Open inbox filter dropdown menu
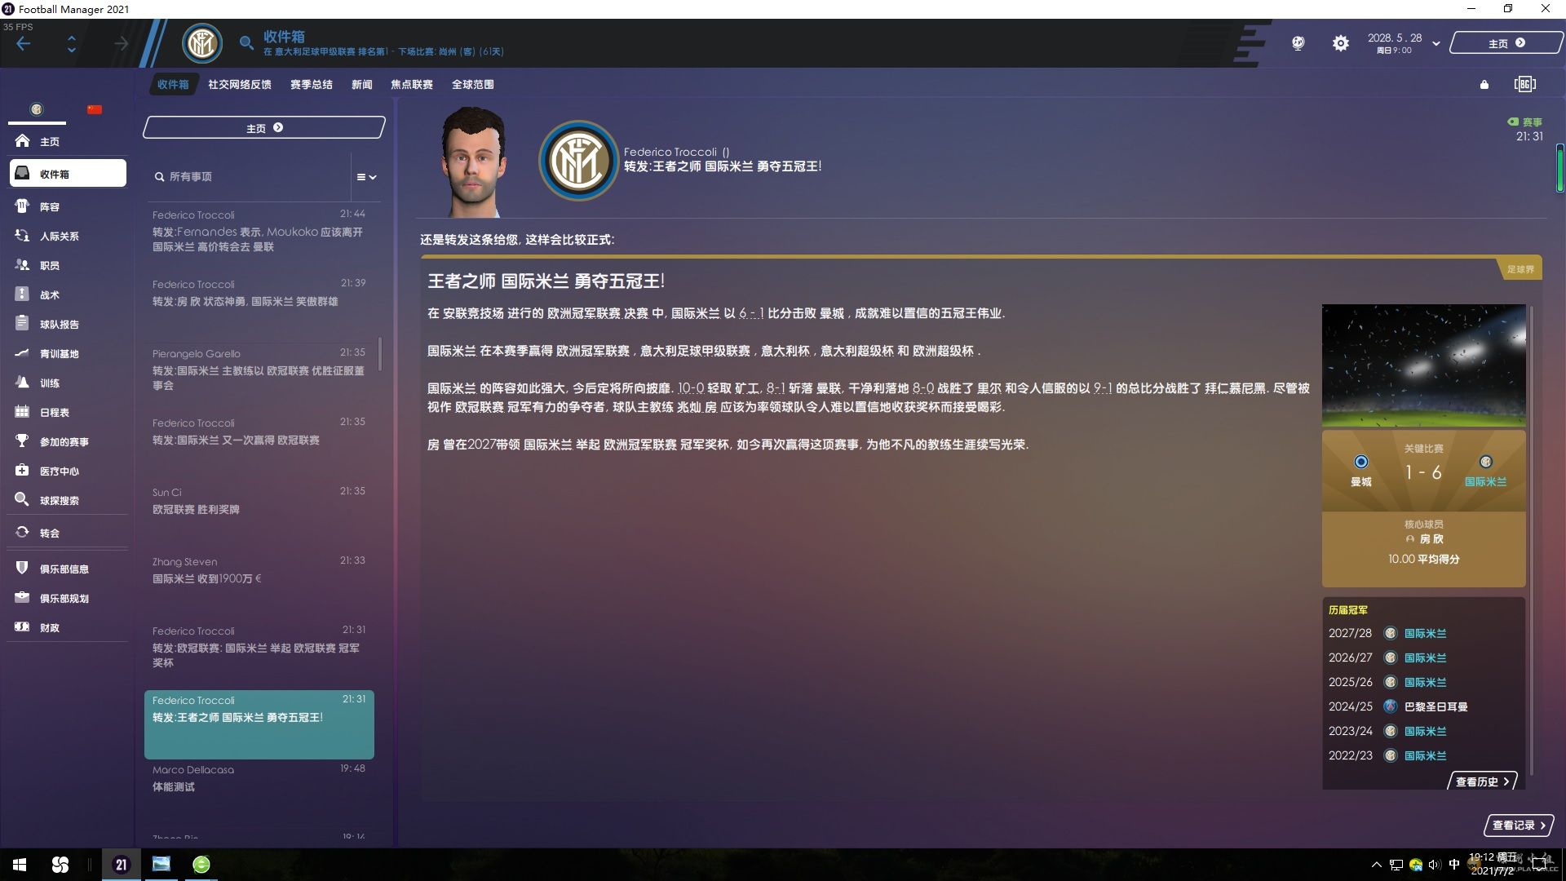Screen dimensions: 1566x881 click(x=366, y=177)
